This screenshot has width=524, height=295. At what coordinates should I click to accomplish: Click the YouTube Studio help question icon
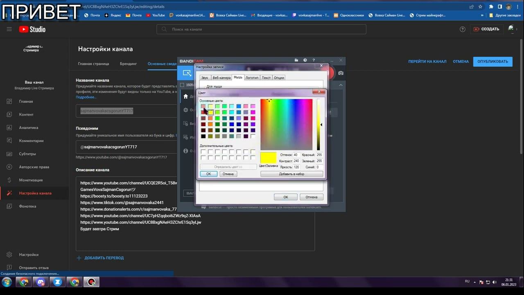pyautogui.click(x=463, y=29)
